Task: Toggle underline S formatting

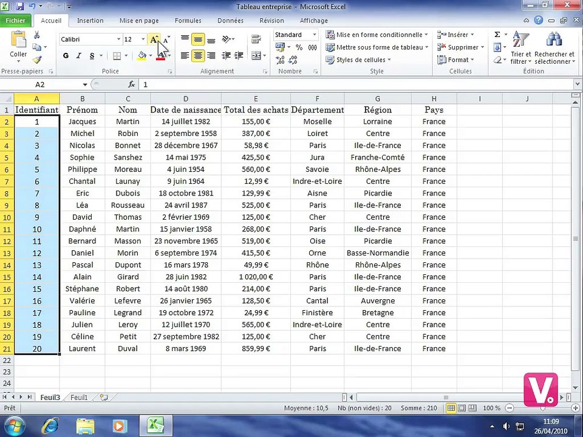Action: [92, 56]
